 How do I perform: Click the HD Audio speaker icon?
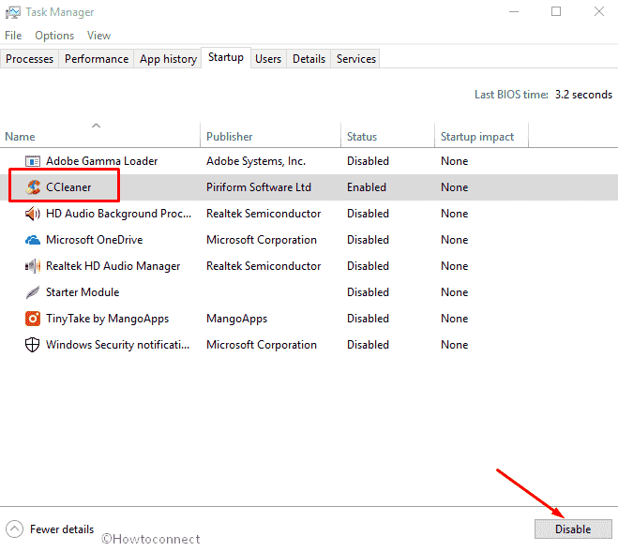point(33,214)
